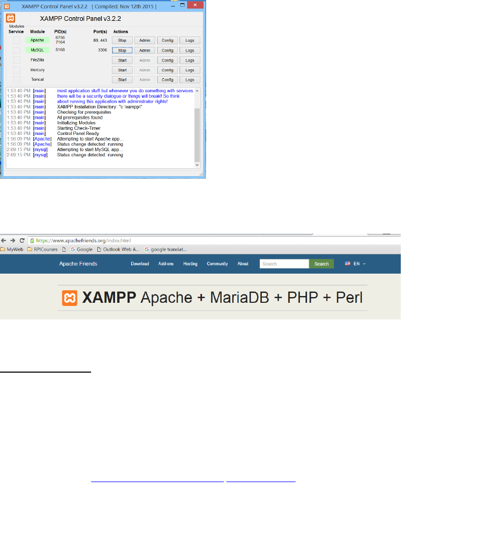Image resolution: width=483 pixels, height=542 pixels.
Task: Toggle the Apache service checkbox
Action: [x=17, y=41]
